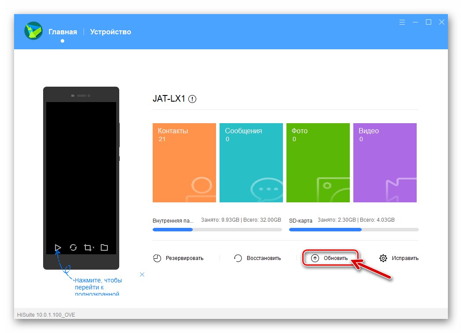The width and height of the screenshot is (462, 333).
Task: Open the Видео tile
Action: (x=385, y=163)
